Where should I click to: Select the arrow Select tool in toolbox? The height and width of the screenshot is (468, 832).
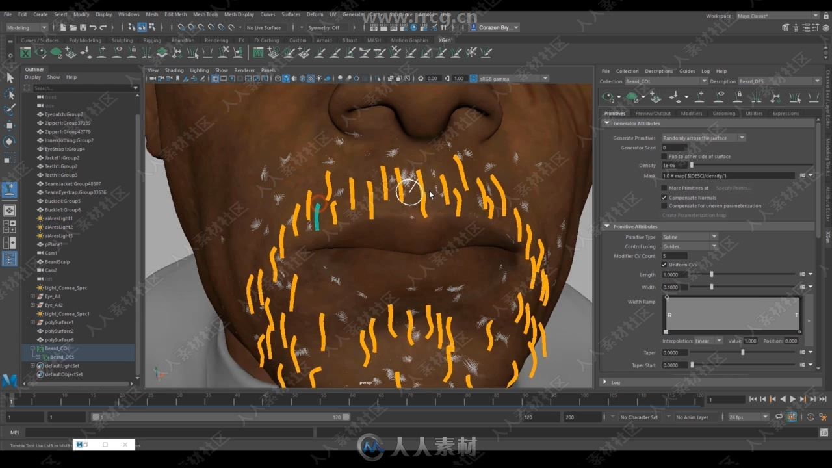click(10, 78)
